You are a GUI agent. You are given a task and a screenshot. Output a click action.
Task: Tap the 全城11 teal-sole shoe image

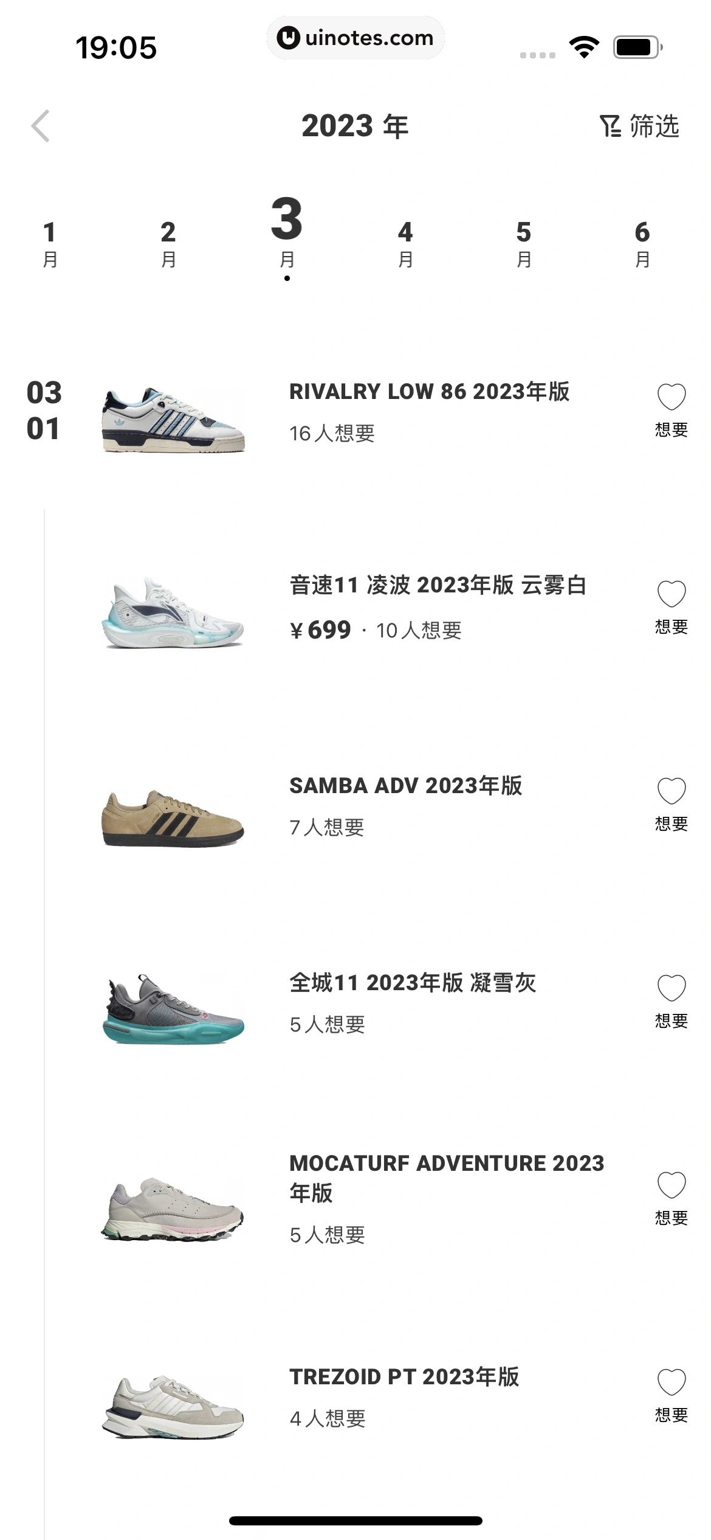click(x=173, y=1010)
